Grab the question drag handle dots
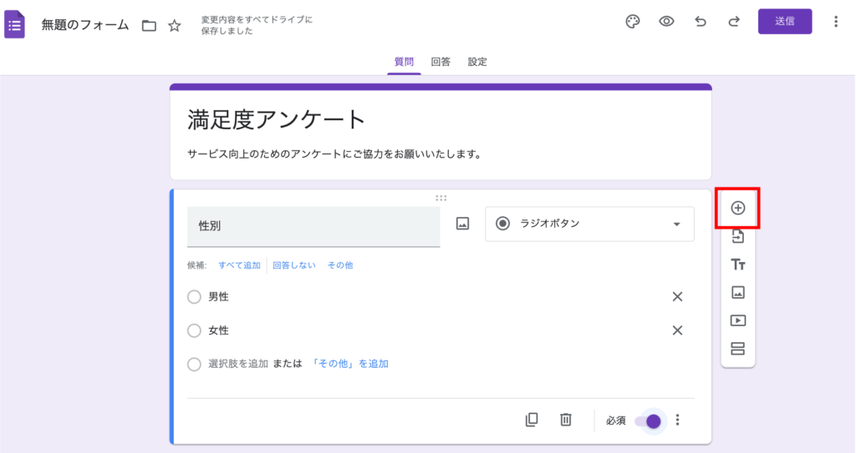856x453 pixels. pos(441,198)
